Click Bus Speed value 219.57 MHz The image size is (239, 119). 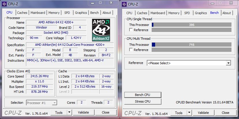click(39, 86)
